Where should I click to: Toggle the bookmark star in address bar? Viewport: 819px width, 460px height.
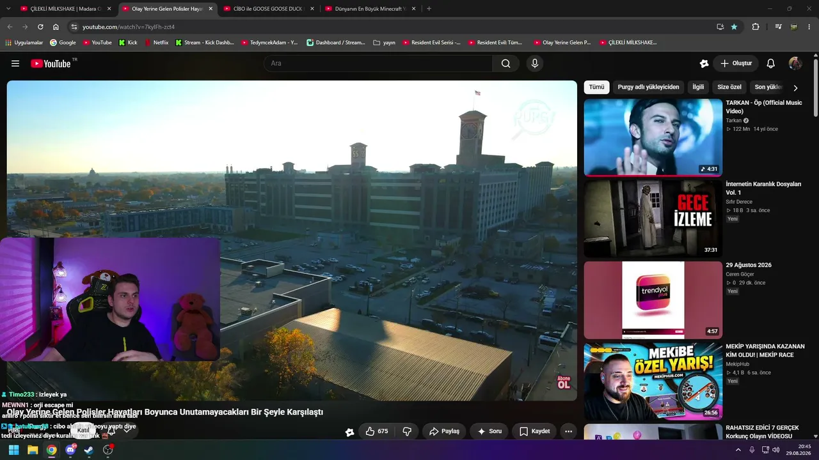[x=734, y=27]
